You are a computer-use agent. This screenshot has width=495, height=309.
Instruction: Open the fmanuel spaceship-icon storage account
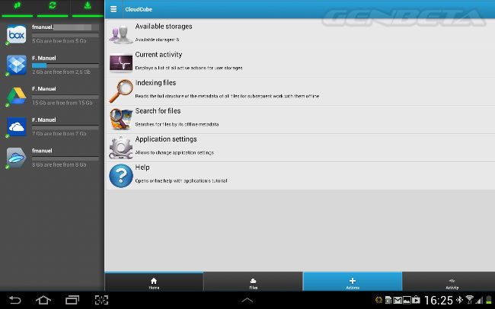coord(52,158)
